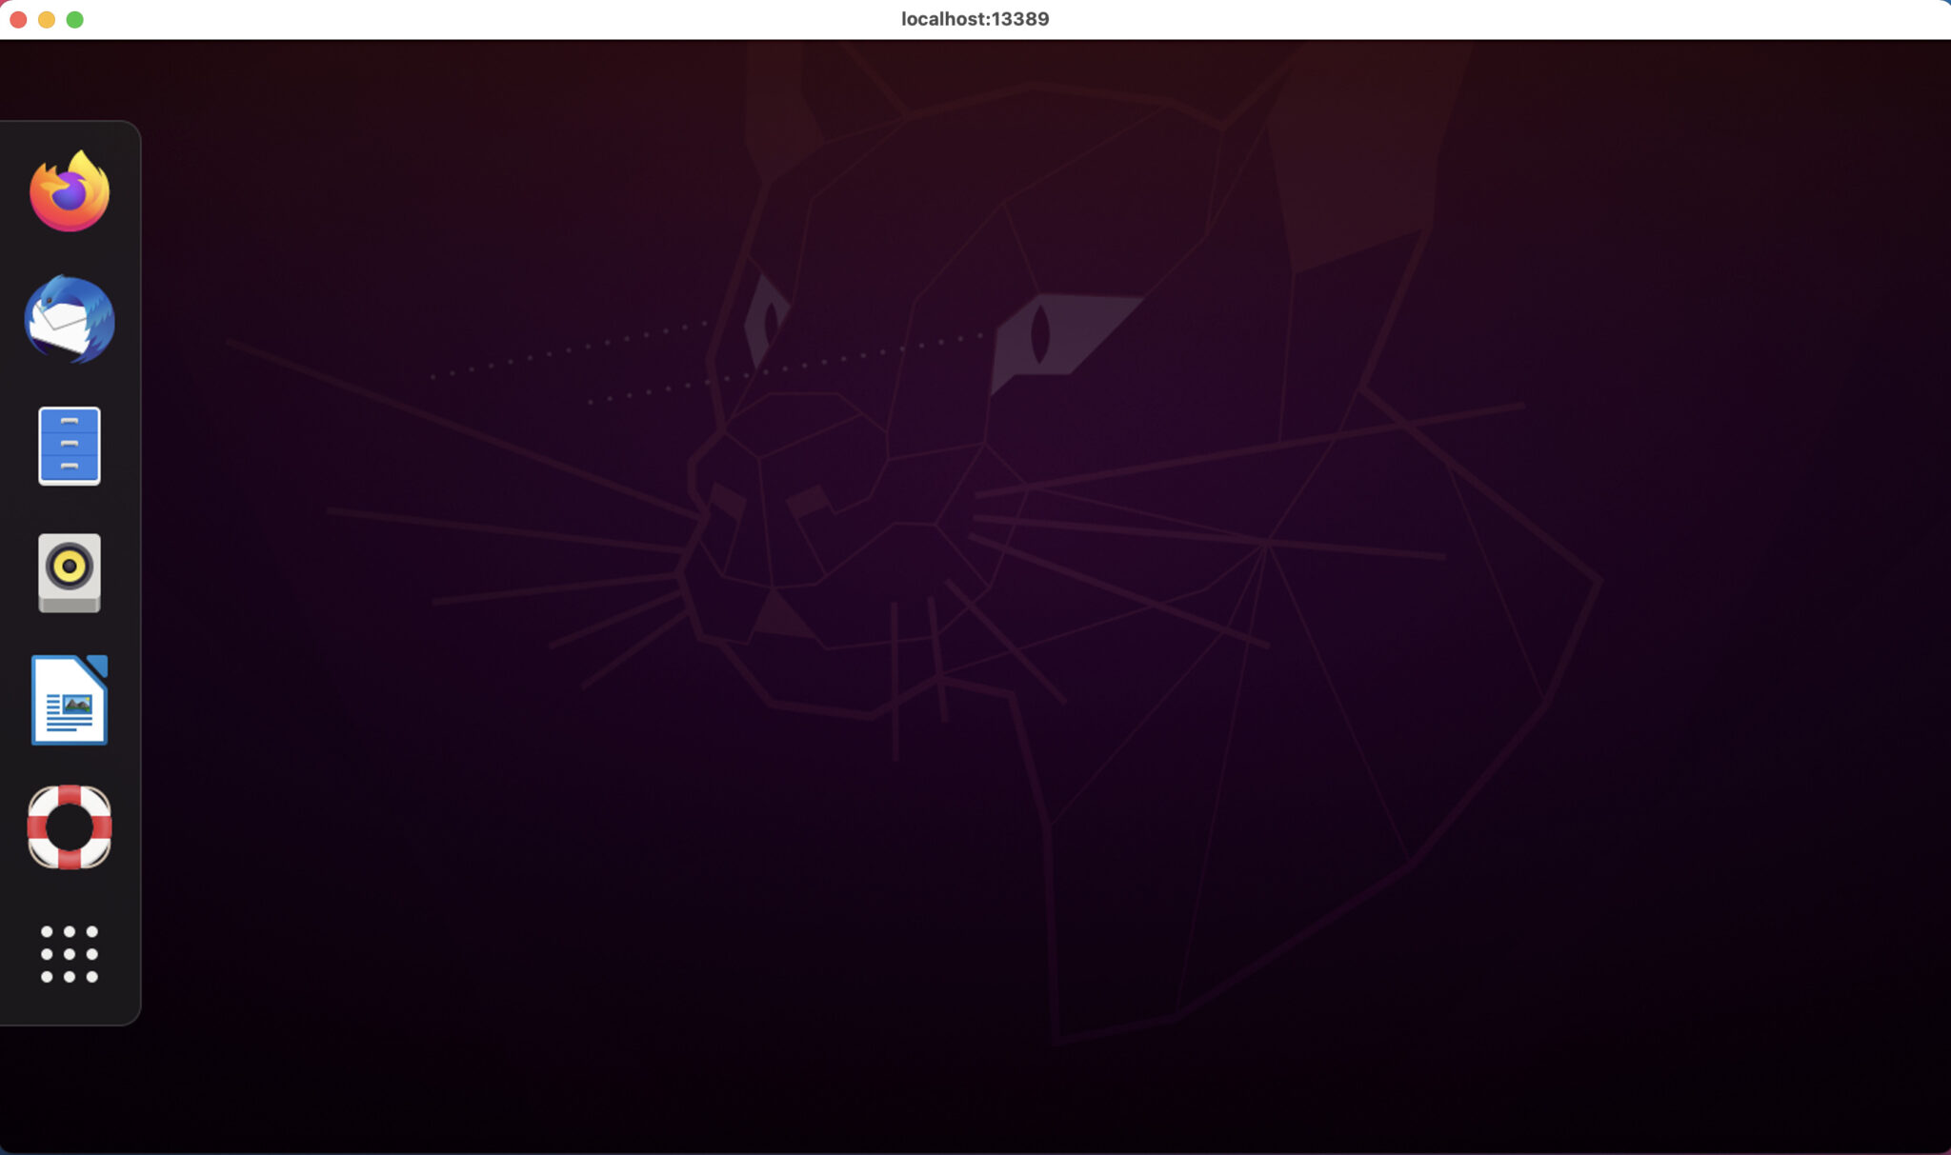Click the Thunderbird envelope logo
1951x1155 pixels.
pyautogui.click(x=70, y=321)
